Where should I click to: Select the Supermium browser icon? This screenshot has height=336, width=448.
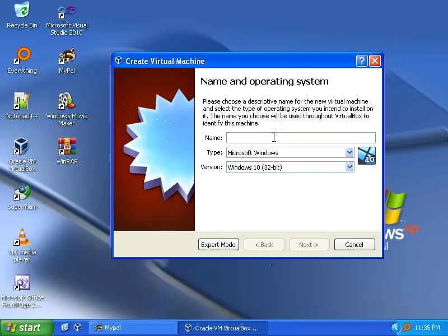22,197
